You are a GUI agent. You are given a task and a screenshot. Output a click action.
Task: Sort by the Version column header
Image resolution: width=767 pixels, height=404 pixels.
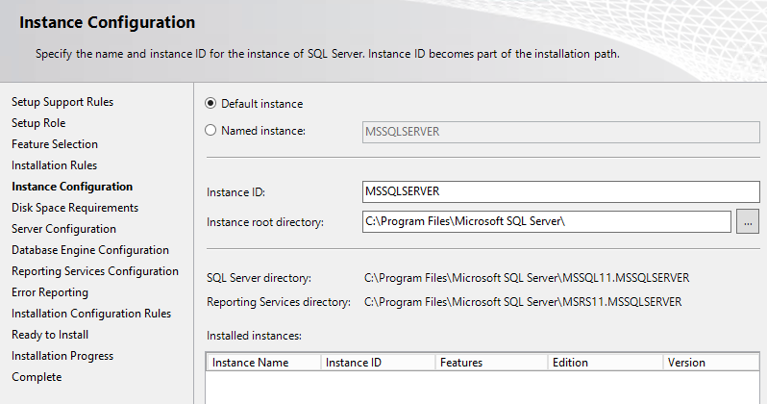(x=711, y=363)
